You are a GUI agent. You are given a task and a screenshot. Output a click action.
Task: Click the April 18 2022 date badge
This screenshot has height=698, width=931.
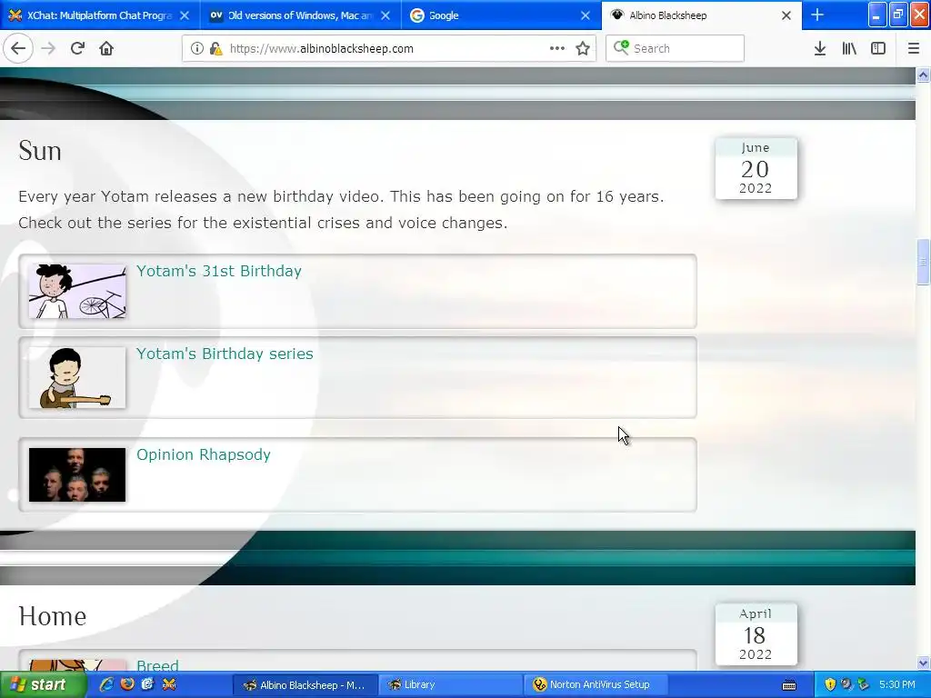click(756, 634)
